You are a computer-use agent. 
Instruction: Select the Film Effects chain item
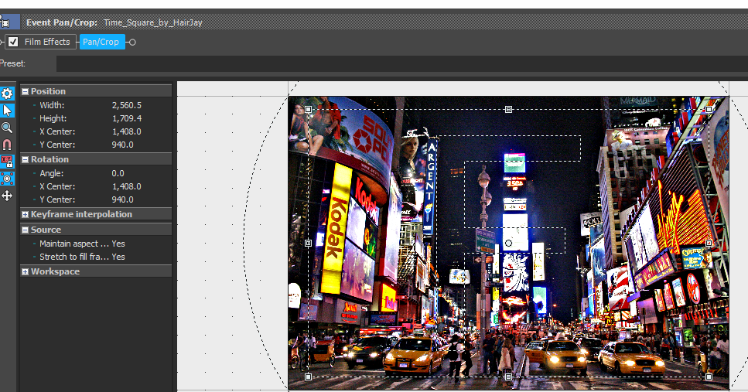click(47, 42)
